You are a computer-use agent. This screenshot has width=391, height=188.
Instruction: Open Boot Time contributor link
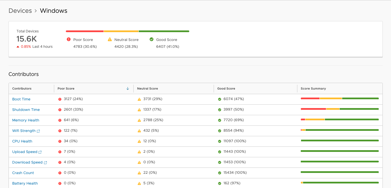21,99
